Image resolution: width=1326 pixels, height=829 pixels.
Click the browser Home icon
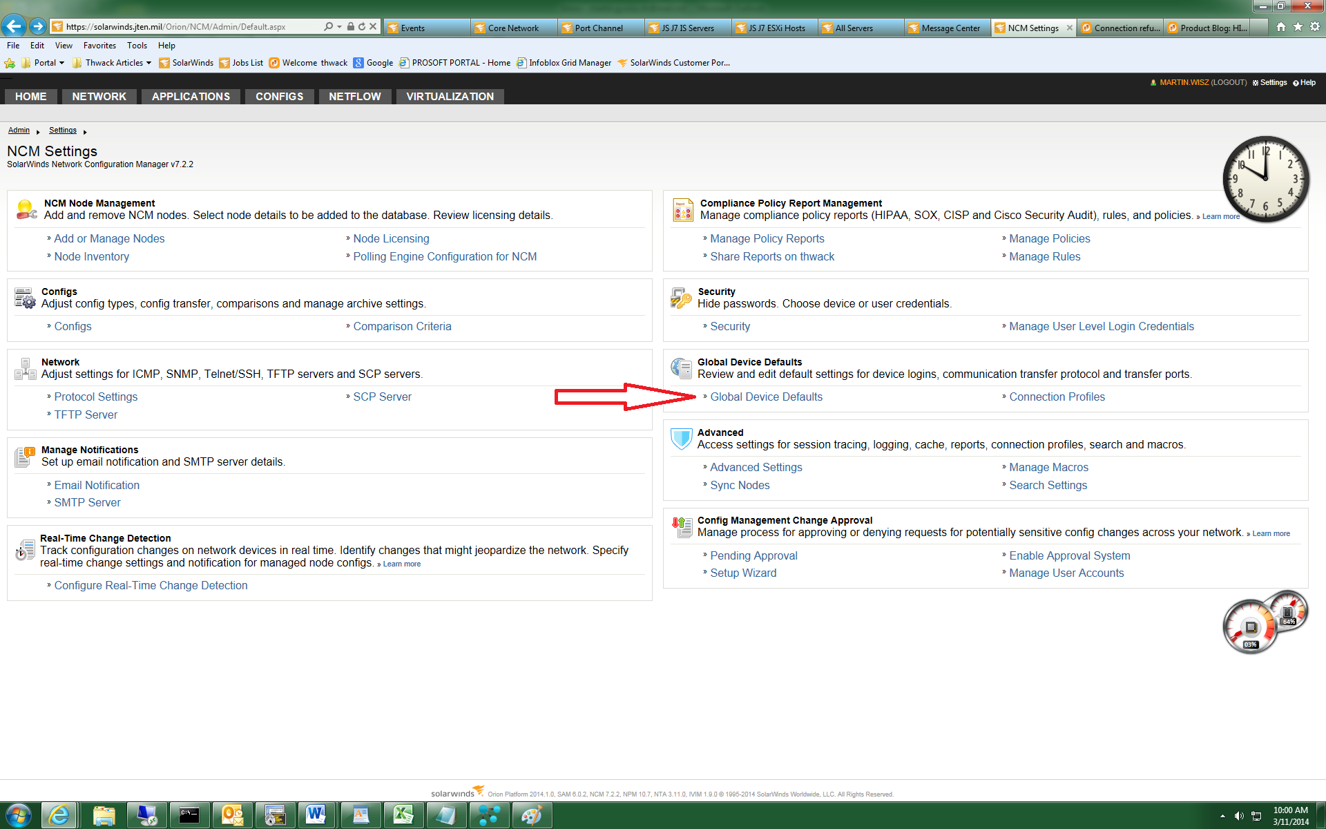(1280, 27)
